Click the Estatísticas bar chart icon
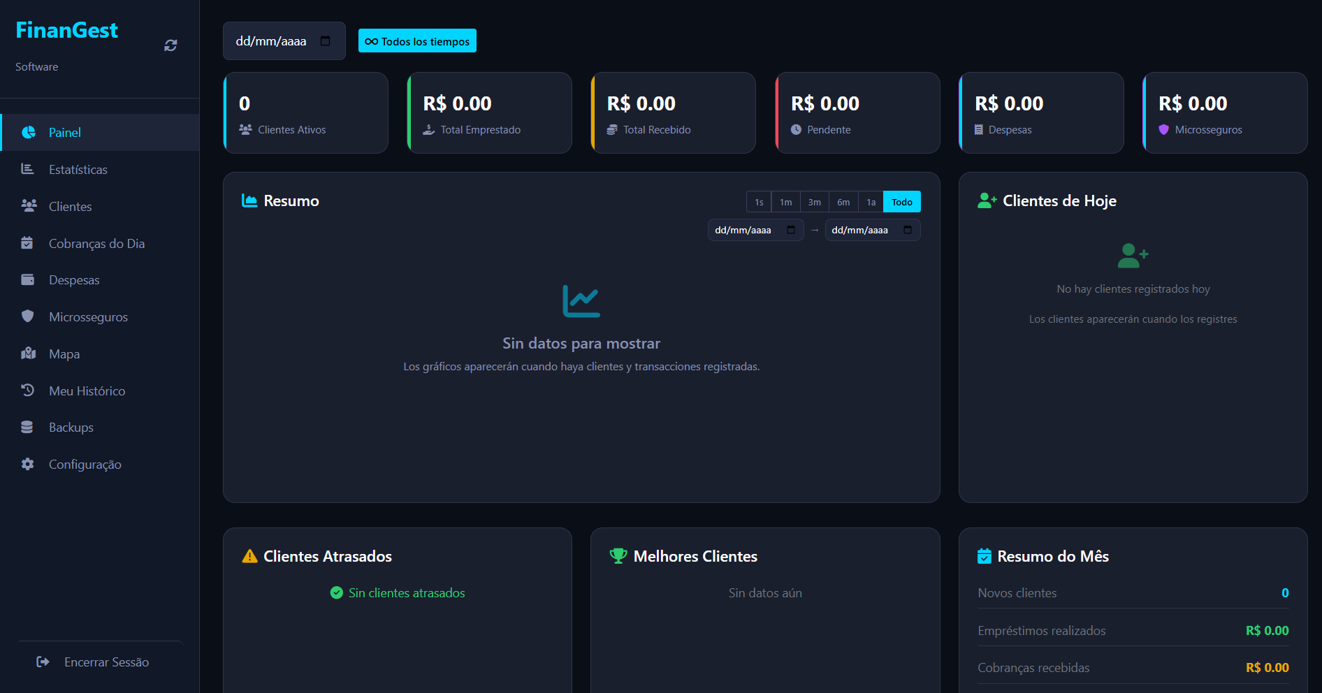Screen dimensions: 1322x693 click(x=27, y=169)
